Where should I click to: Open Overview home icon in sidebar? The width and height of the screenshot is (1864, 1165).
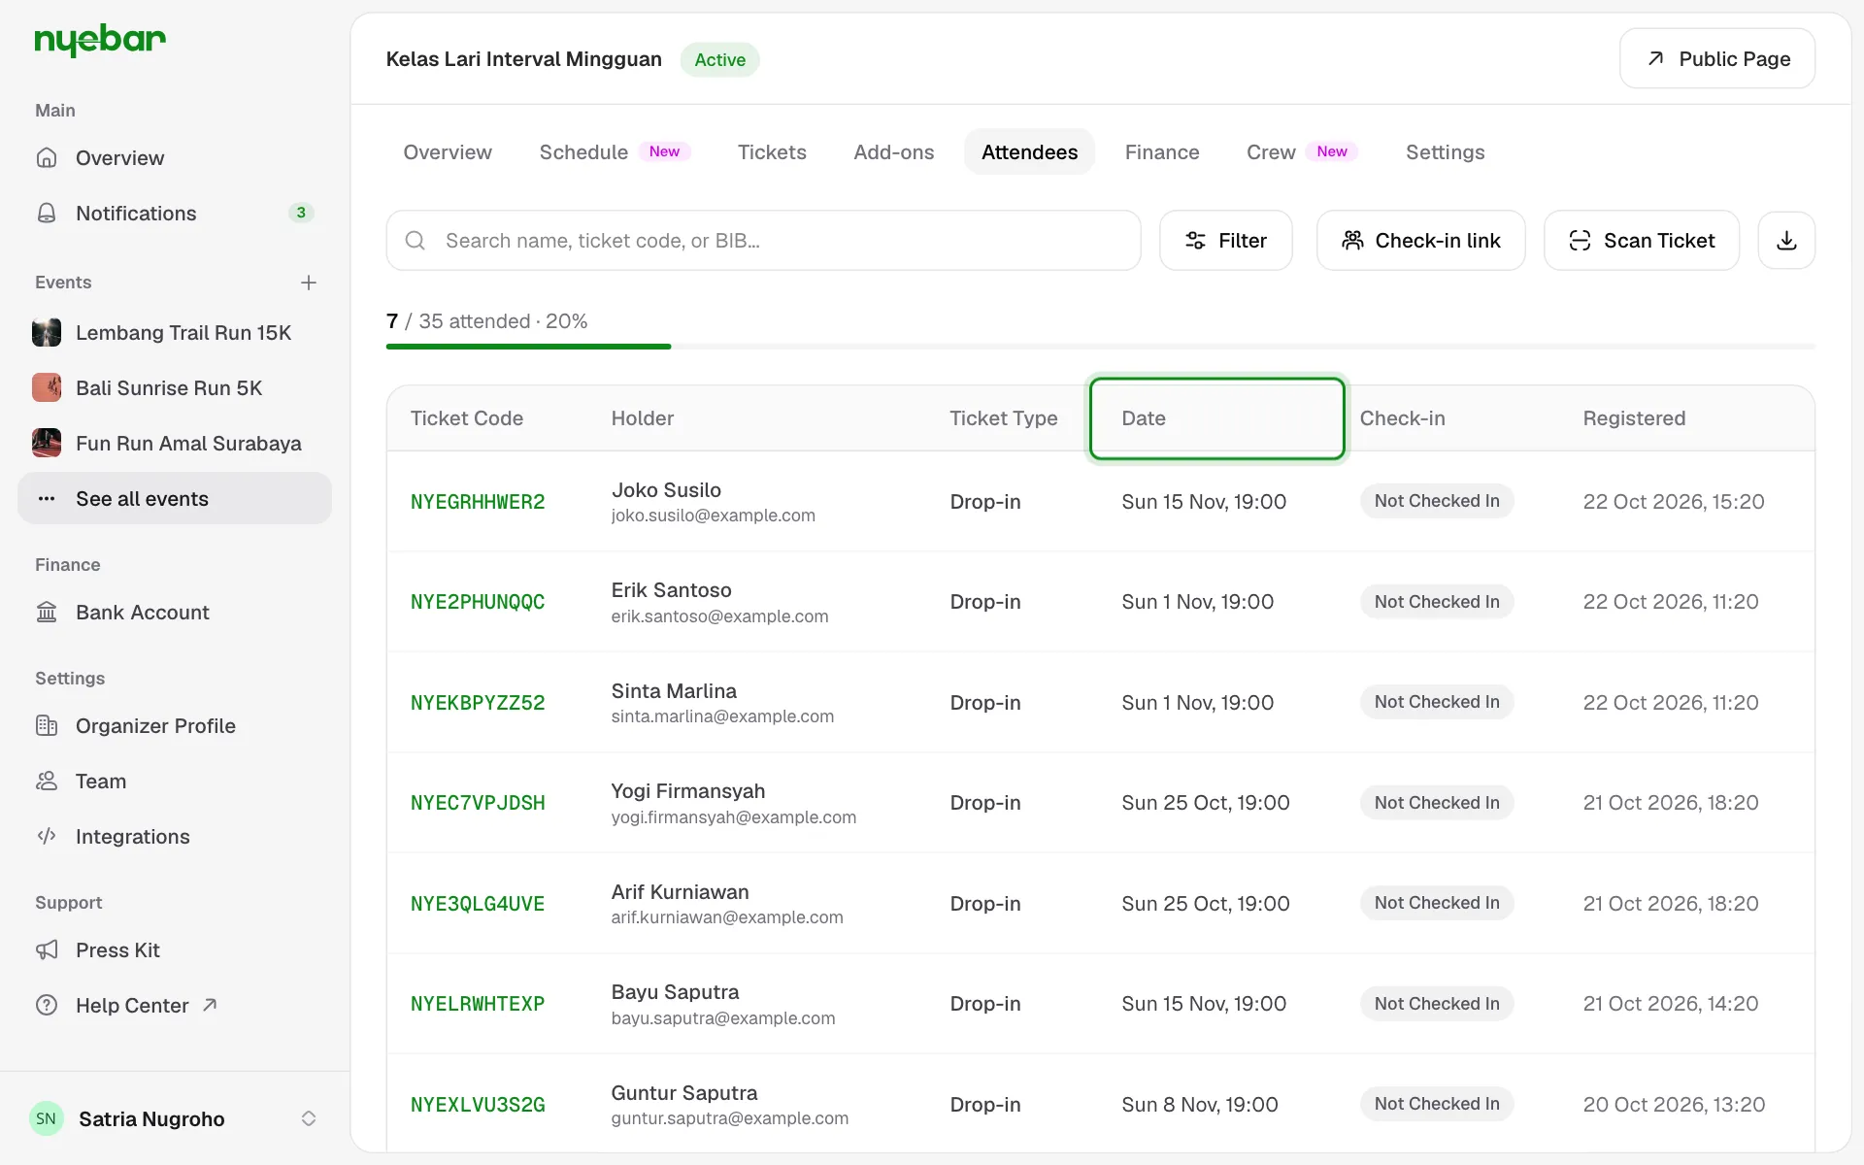47,157
